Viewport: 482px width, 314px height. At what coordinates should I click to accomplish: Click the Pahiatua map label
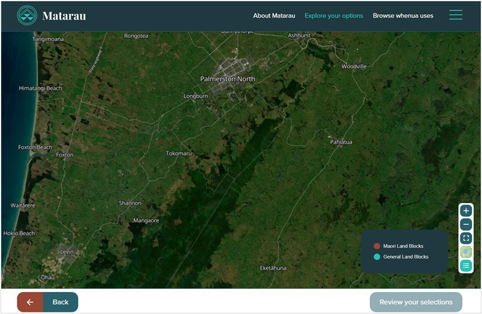pyautogui.click(x=341, y=142)
